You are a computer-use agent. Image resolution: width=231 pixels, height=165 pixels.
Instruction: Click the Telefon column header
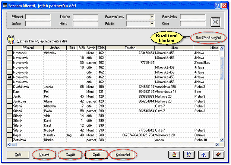130,48
